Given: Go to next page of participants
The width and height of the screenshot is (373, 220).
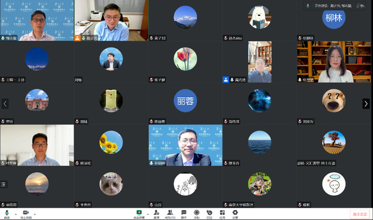Looking at the screenshot, I should click(366, 104).
